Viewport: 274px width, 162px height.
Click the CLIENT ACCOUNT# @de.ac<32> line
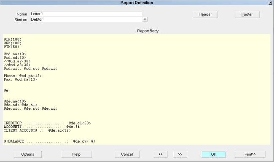click(x=37, y=130)
